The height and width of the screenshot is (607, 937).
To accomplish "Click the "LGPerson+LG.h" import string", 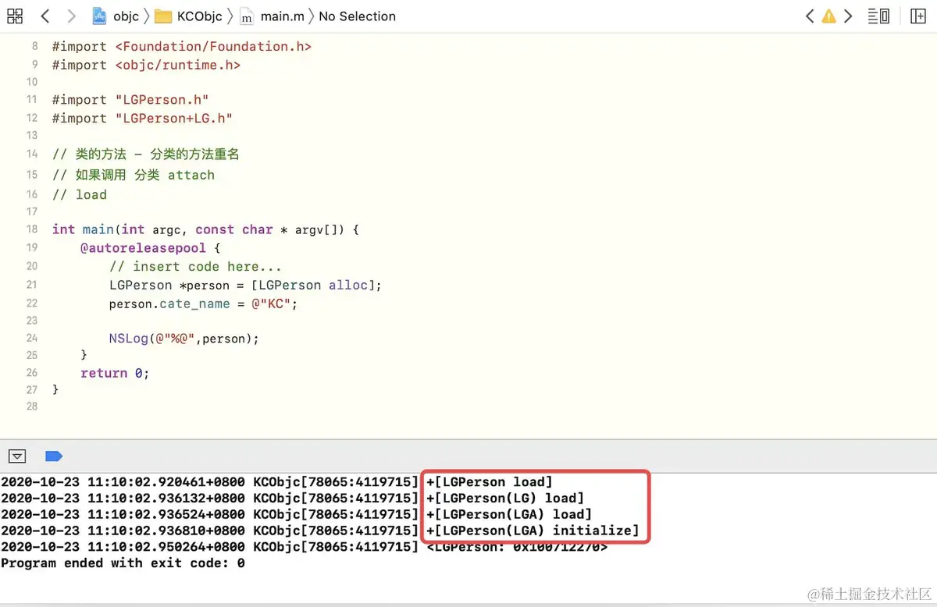I will (173, 119).
